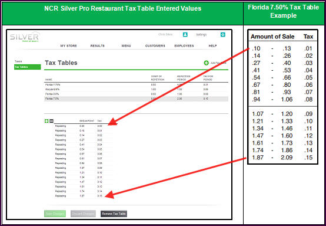326x226 pixels.
Task: Select the Florida 7.75% tax table row
Action: (x=136, y=84)
